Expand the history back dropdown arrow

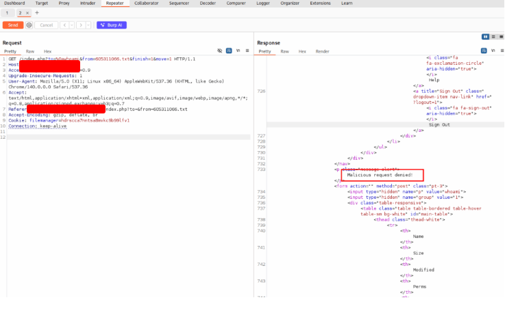click(x=71, y=25)
